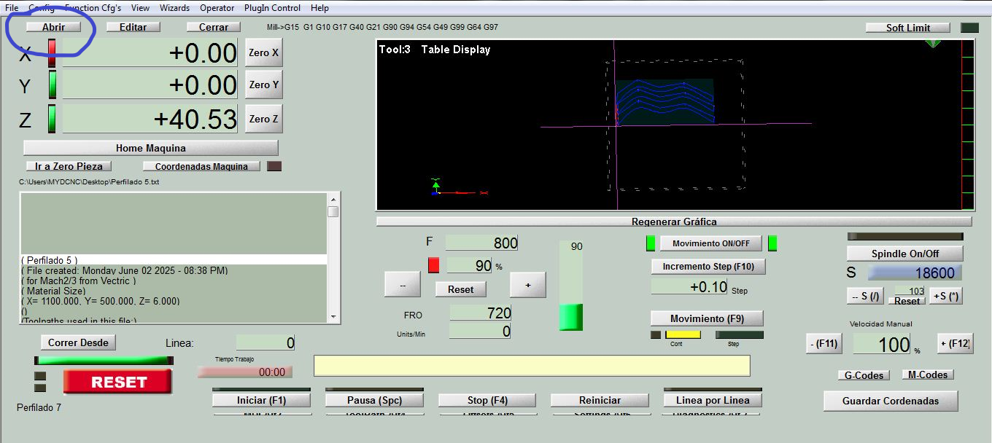Screen dimensions: 992x443
Task: Click the X coordinate readout field
Action: pos(150,53)
